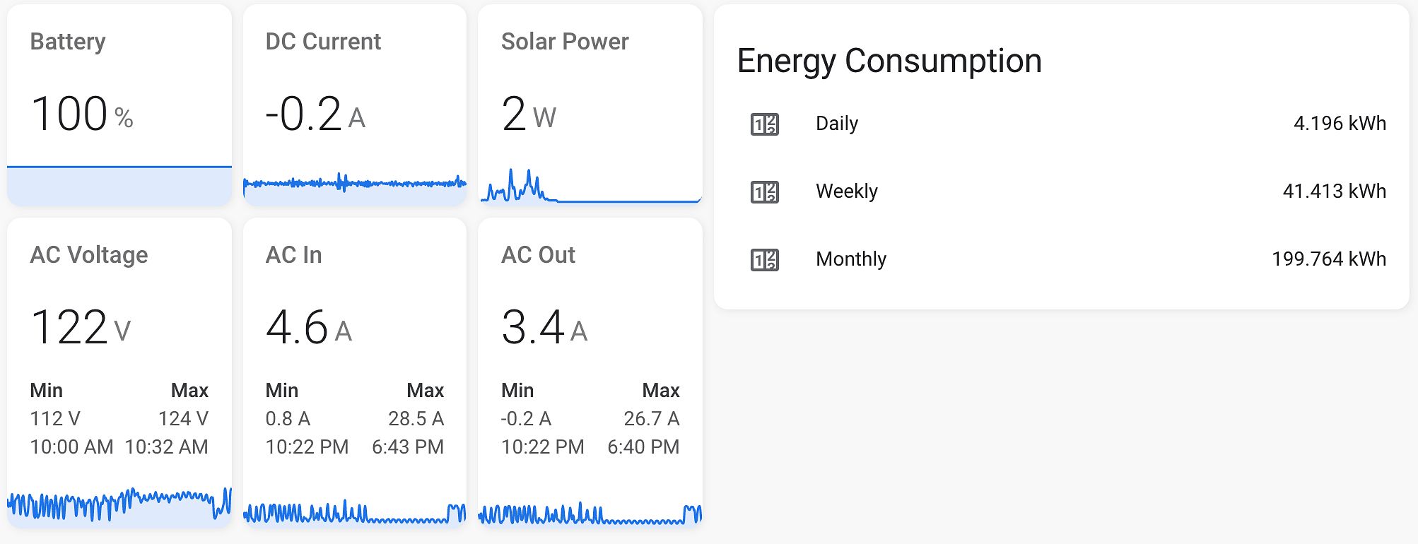
Task: Select the 199.764 kWh monthly value
Action: [1329, 259]
